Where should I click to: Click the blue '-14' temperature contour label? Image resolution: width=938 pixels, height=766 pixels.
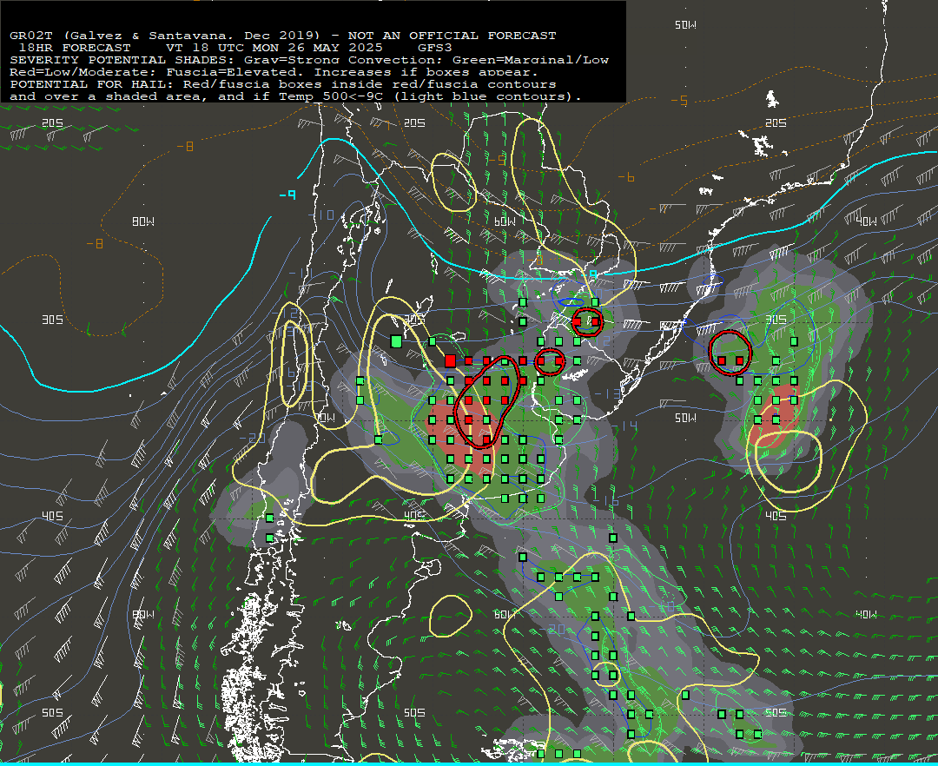click(624, 426)
